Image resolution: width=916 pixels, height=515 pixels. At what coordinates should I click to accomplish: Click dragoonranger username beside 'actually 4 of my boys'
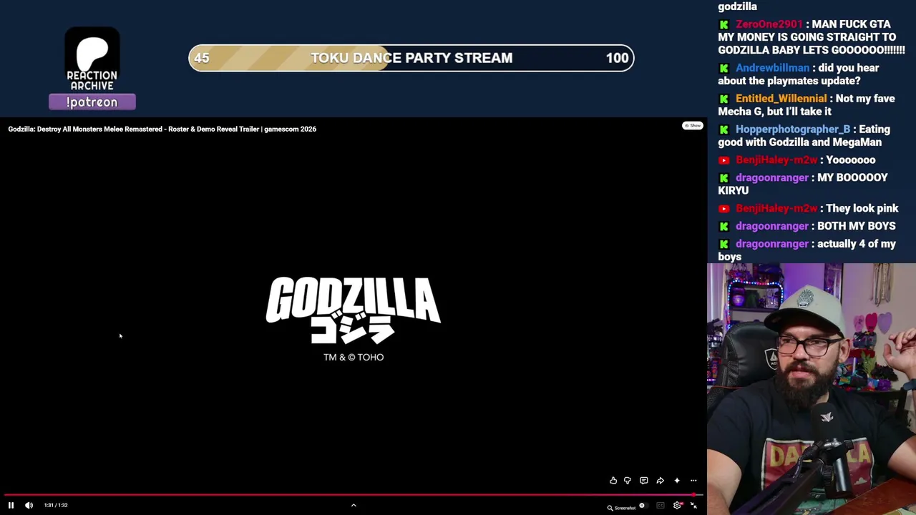coord(772,244)
